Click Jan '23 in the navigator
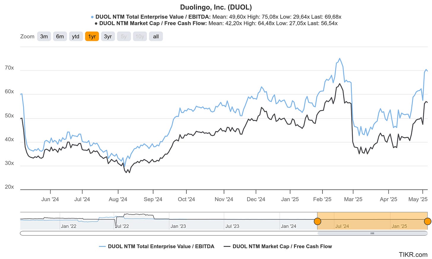 178,226
